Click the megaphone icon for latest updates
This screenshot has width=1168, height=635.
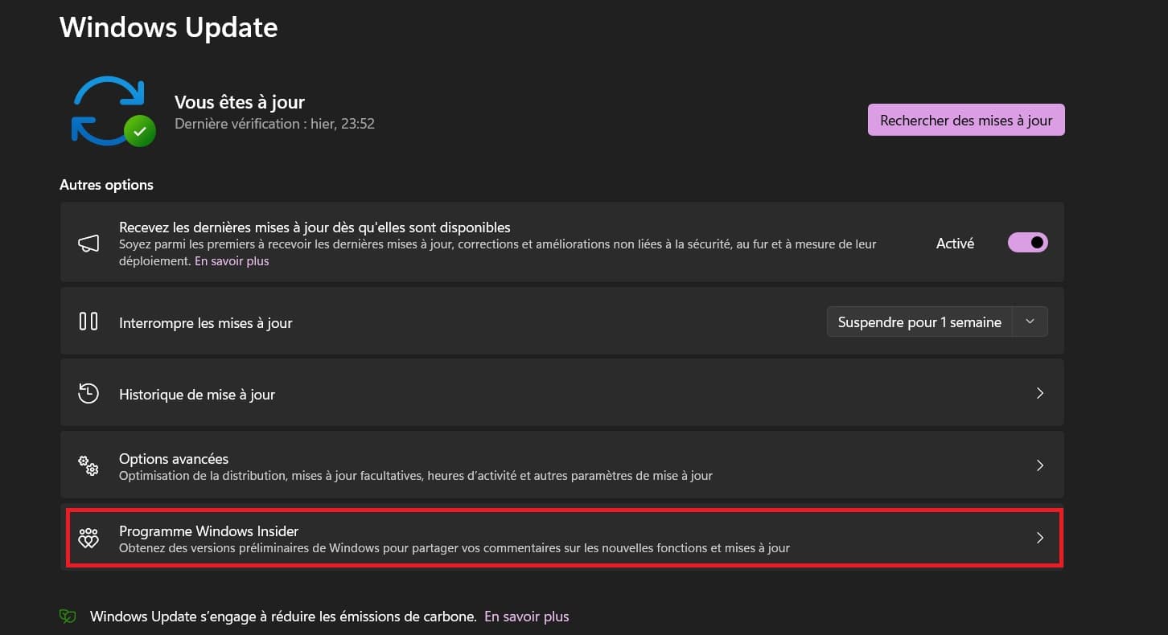tap(88, 244)
